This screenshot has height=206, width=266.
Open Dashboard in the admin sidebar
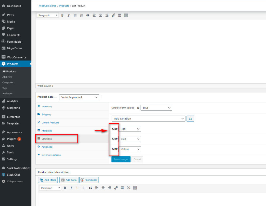point(16,6)
